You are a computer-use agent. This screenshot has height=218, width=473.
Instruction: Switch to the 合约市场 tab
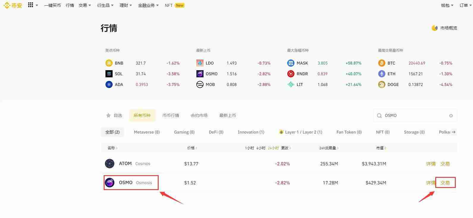pyautogui.click(x=199, y=115)
